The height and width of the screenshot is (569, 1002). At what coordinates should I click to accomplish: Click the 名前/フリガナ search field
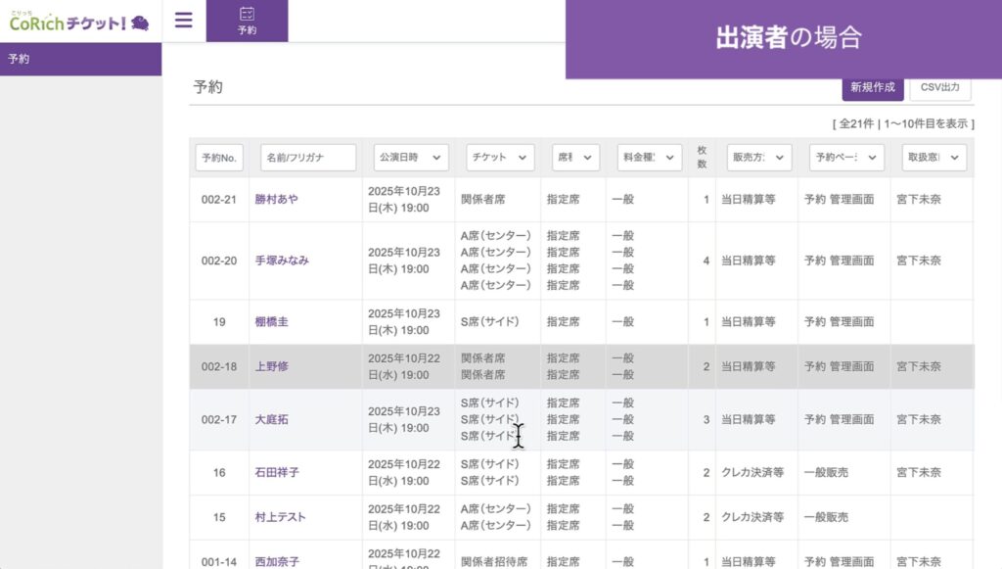tap(307, 158)
